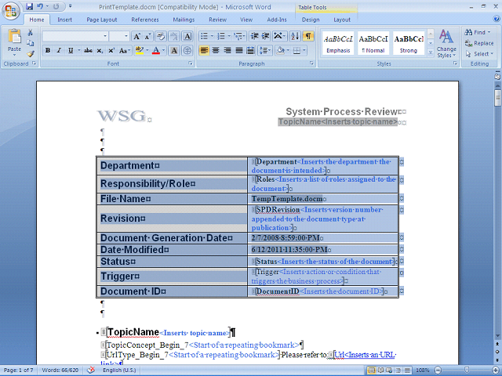
Task: Apply red font color button
Action: click(156, 50)
